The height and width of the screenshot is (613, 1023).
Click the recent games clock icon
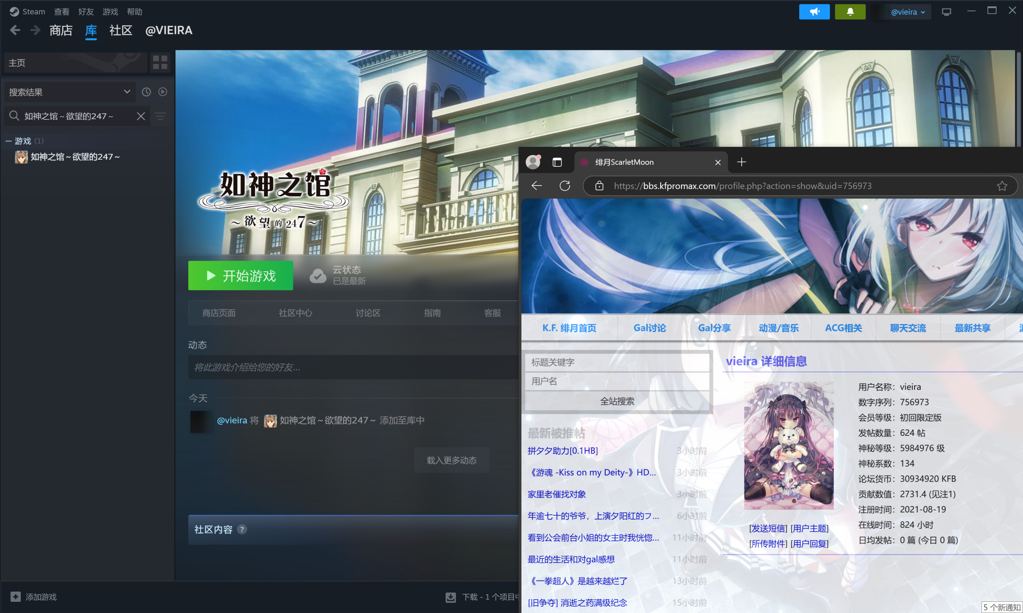(x=146, y=92)
